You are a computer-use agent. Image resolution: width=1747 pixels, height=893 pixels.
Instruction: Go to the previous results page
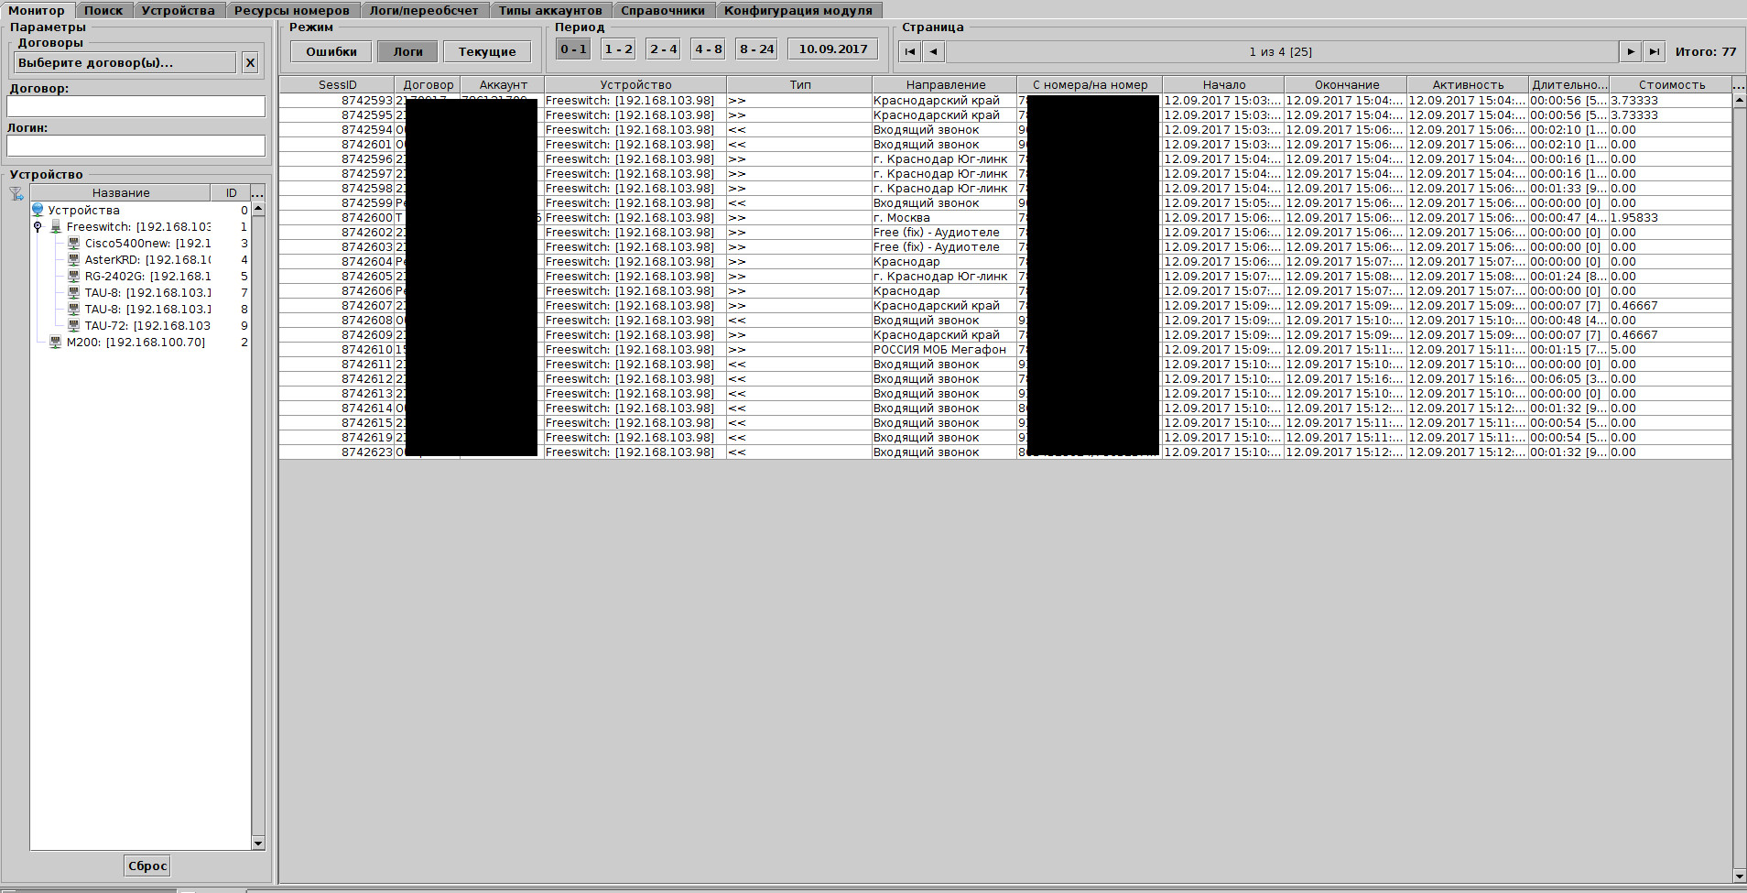pos(933,52)
